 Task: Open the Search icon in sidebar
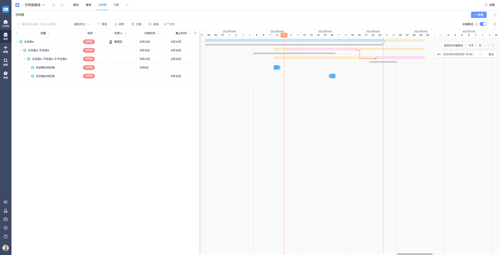coord(5,62)
